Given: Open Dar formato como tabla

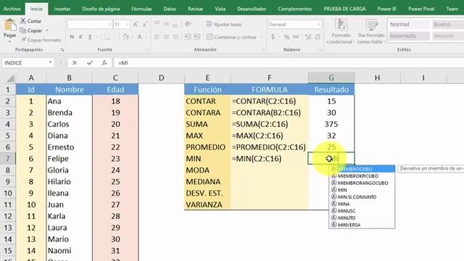Looking at the screenshot, I should pos(371,31).
